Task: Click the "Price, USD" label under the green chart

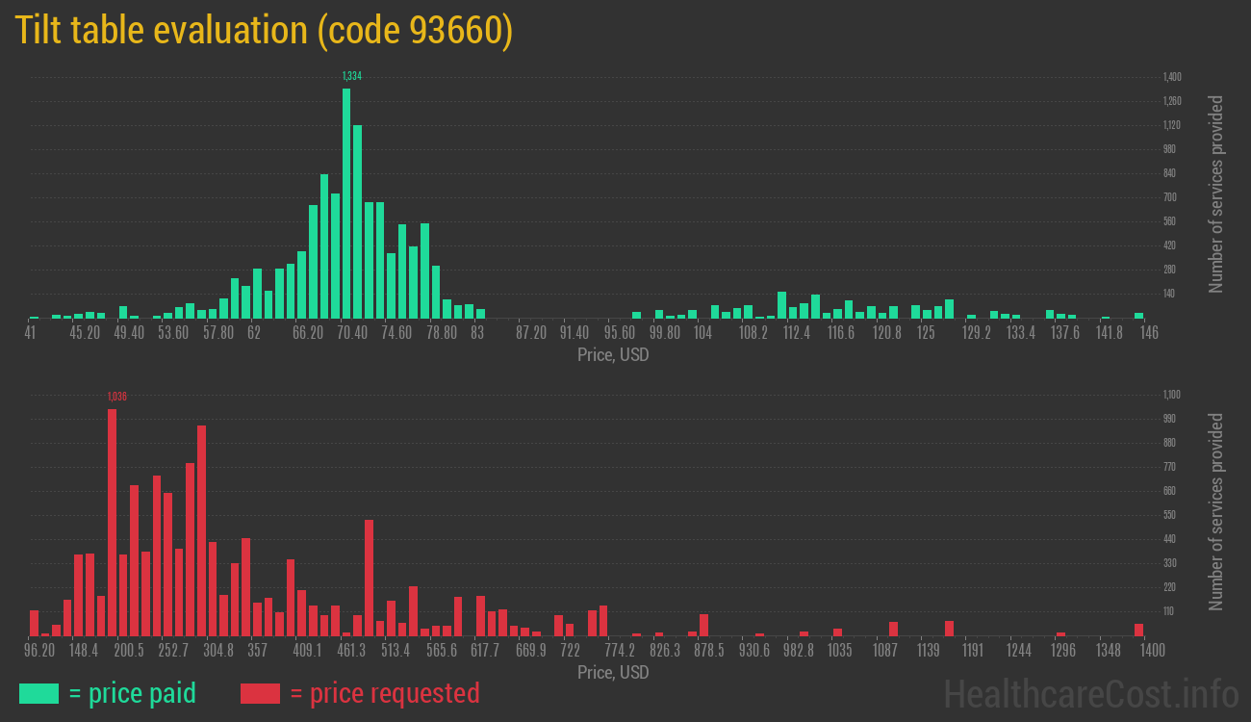Action: 613,355
